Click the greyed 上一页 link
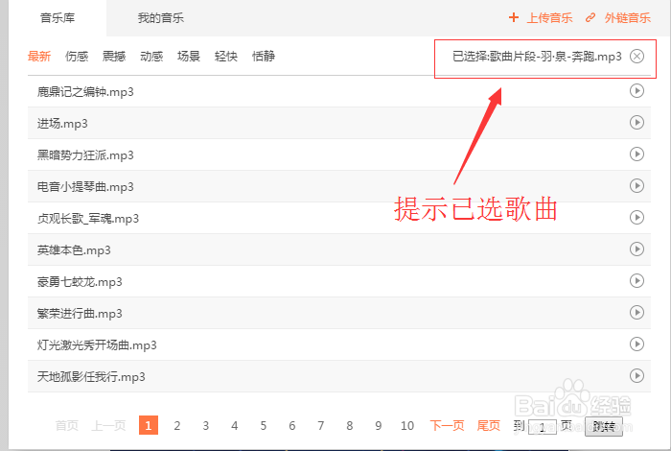Viewport: 671px width, 451px height. 108,425
